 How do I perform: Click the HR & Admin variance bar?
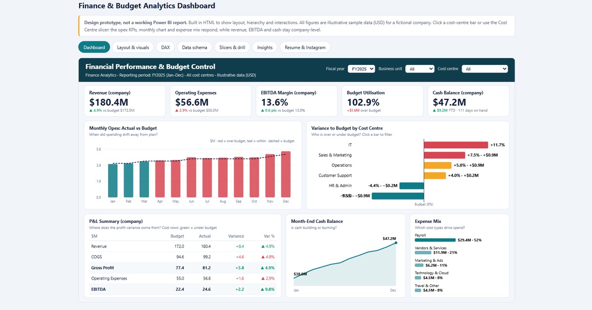412,186
